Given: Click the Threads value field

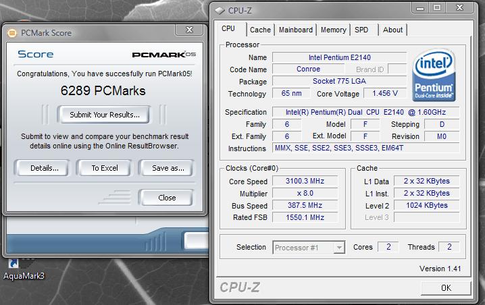Looking at the screenshot, I should tap(449, 247).
